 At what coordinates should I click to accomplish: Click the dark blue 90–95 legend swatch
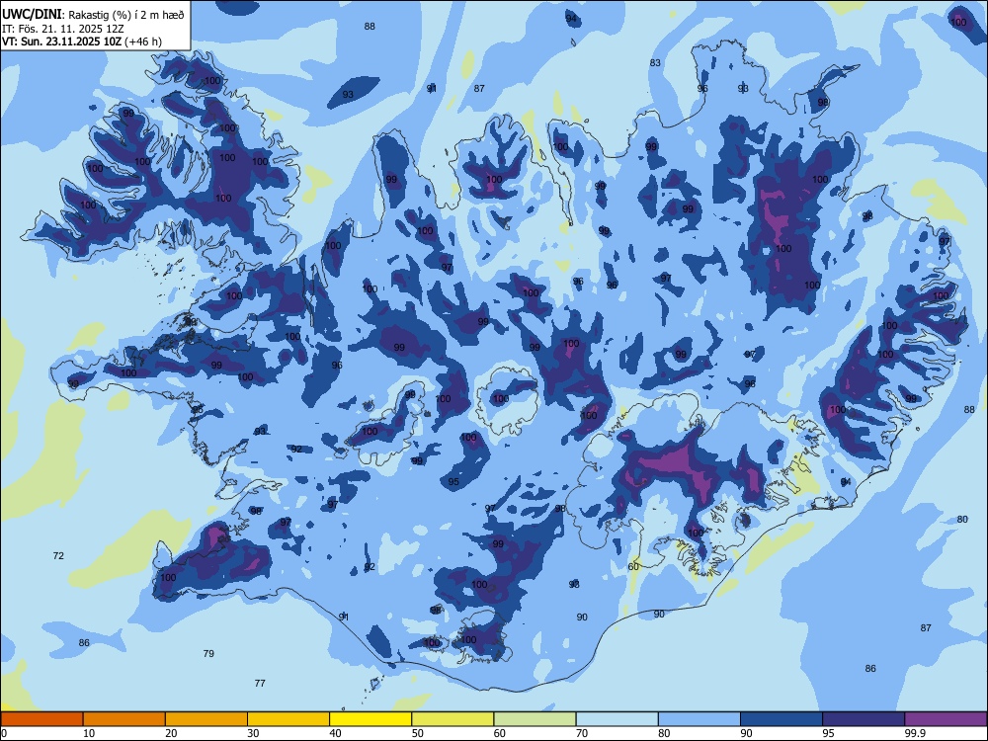[782, 719]
